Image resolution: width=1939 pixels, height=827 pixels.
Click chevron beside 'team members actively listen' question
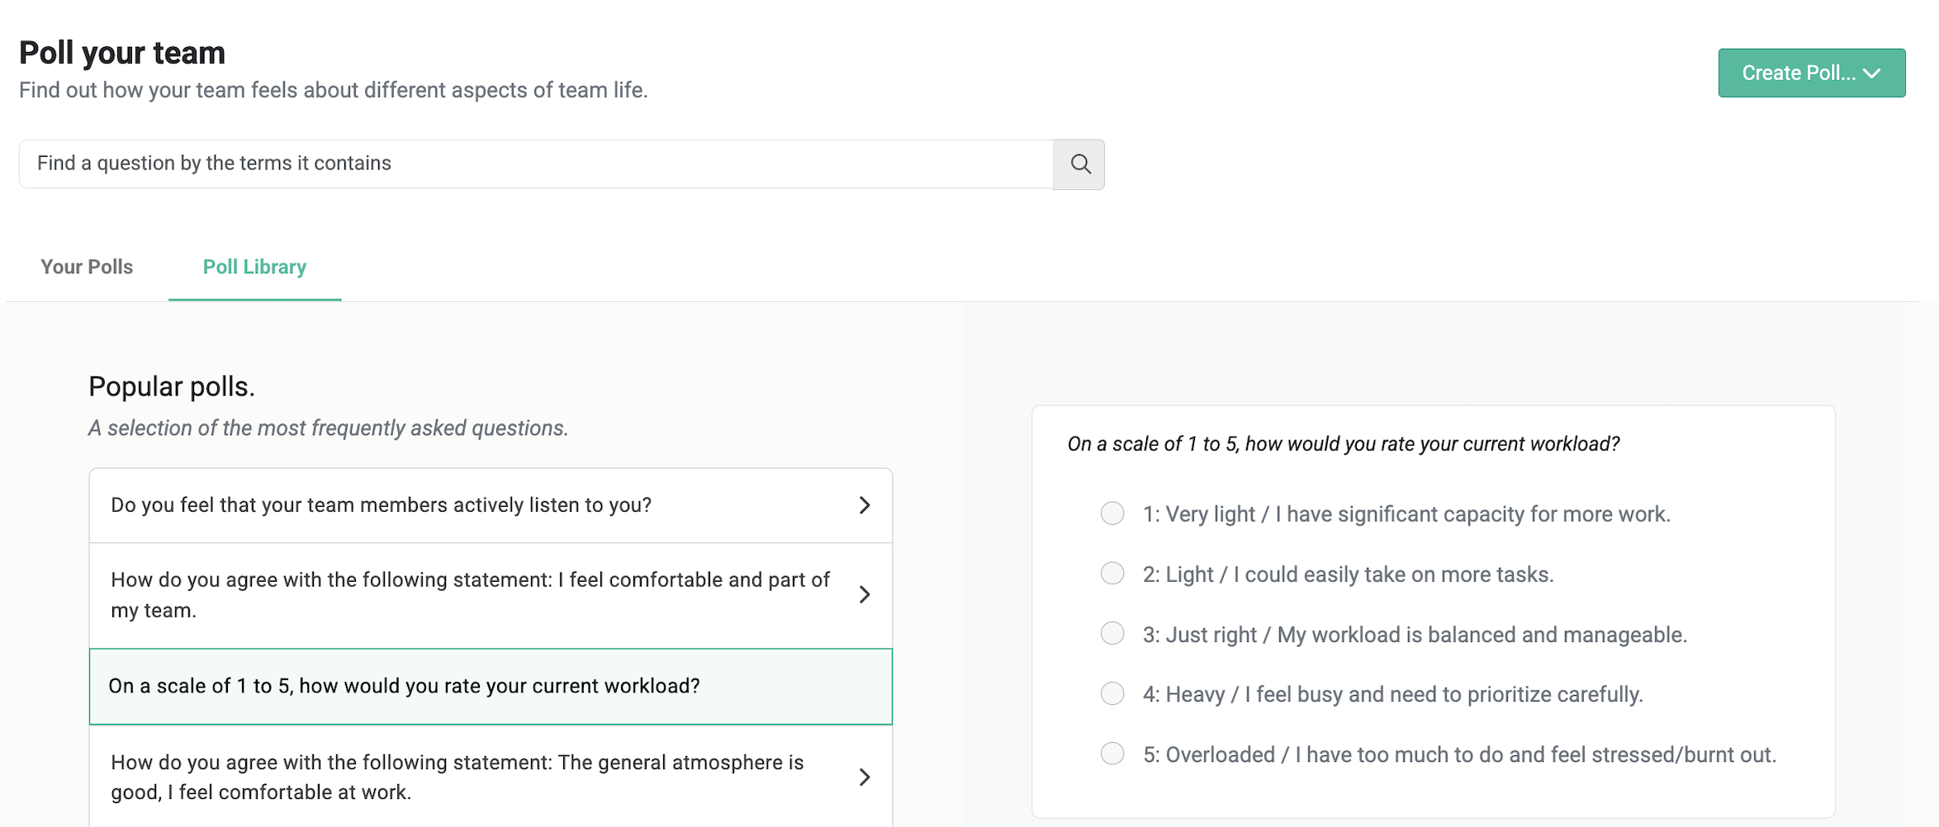[x=865, y=505]
